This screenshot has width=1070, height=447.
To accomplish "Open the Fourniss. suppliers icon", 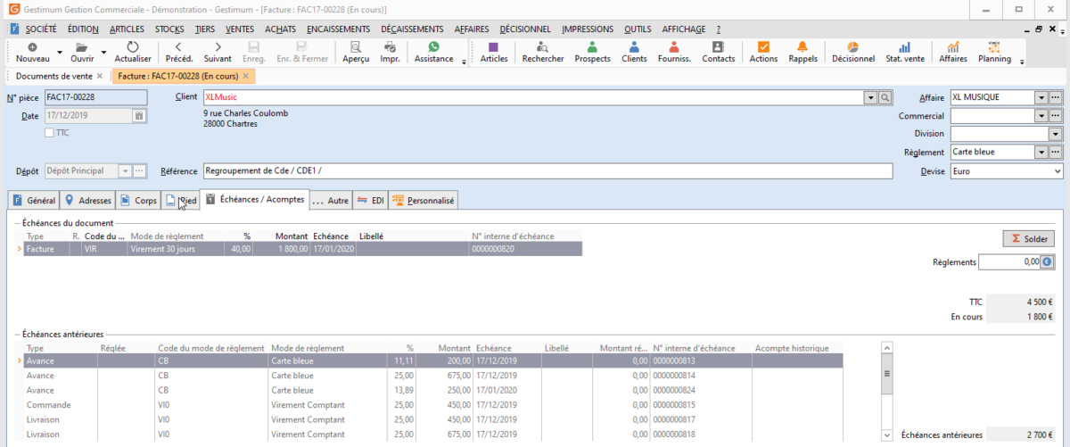I will [x=674, y=46].
